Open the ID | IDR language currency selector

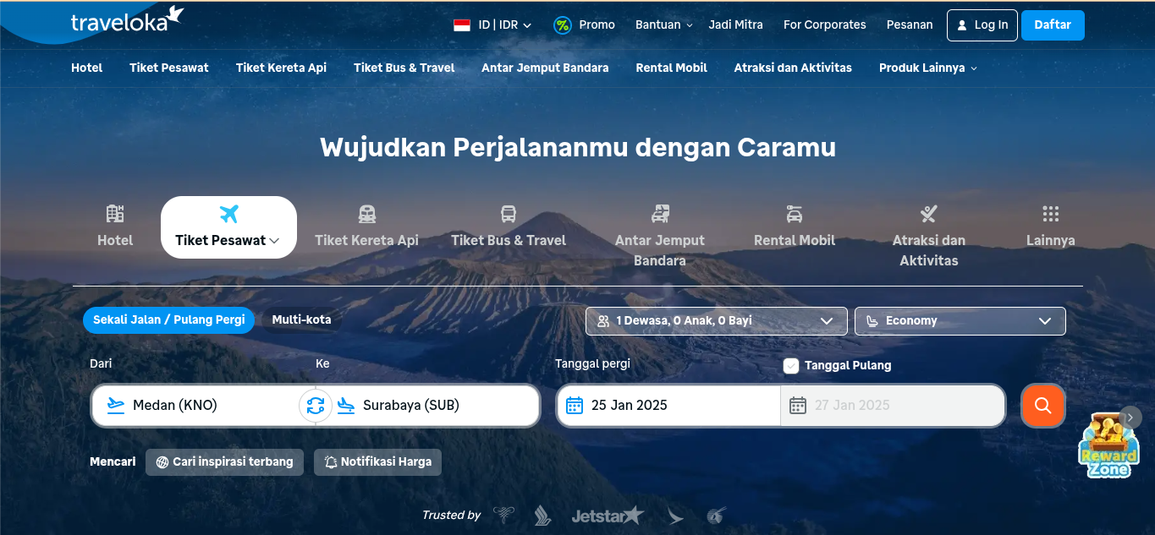coord(492,25)
